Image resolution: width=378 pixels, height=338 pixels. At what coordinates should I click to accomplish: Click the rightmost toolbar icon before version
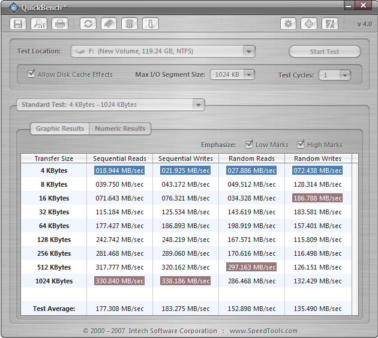point(329,24)
